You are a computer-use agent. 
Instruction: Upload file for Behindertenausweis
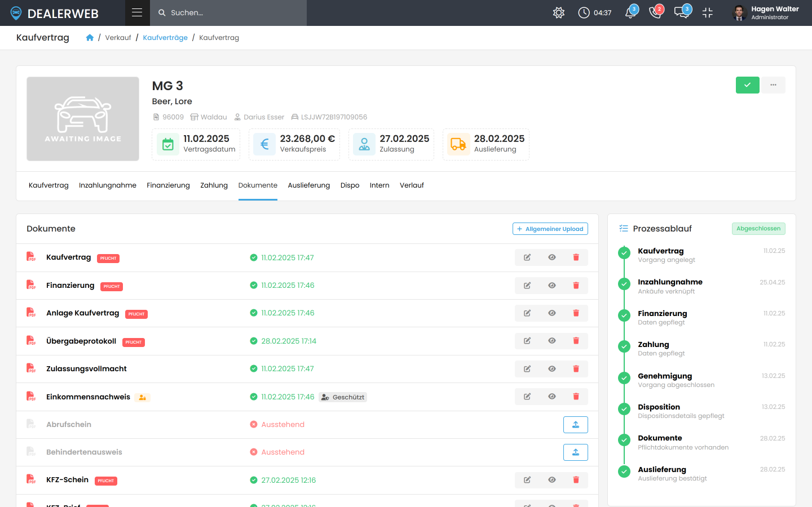click(576, 452)
